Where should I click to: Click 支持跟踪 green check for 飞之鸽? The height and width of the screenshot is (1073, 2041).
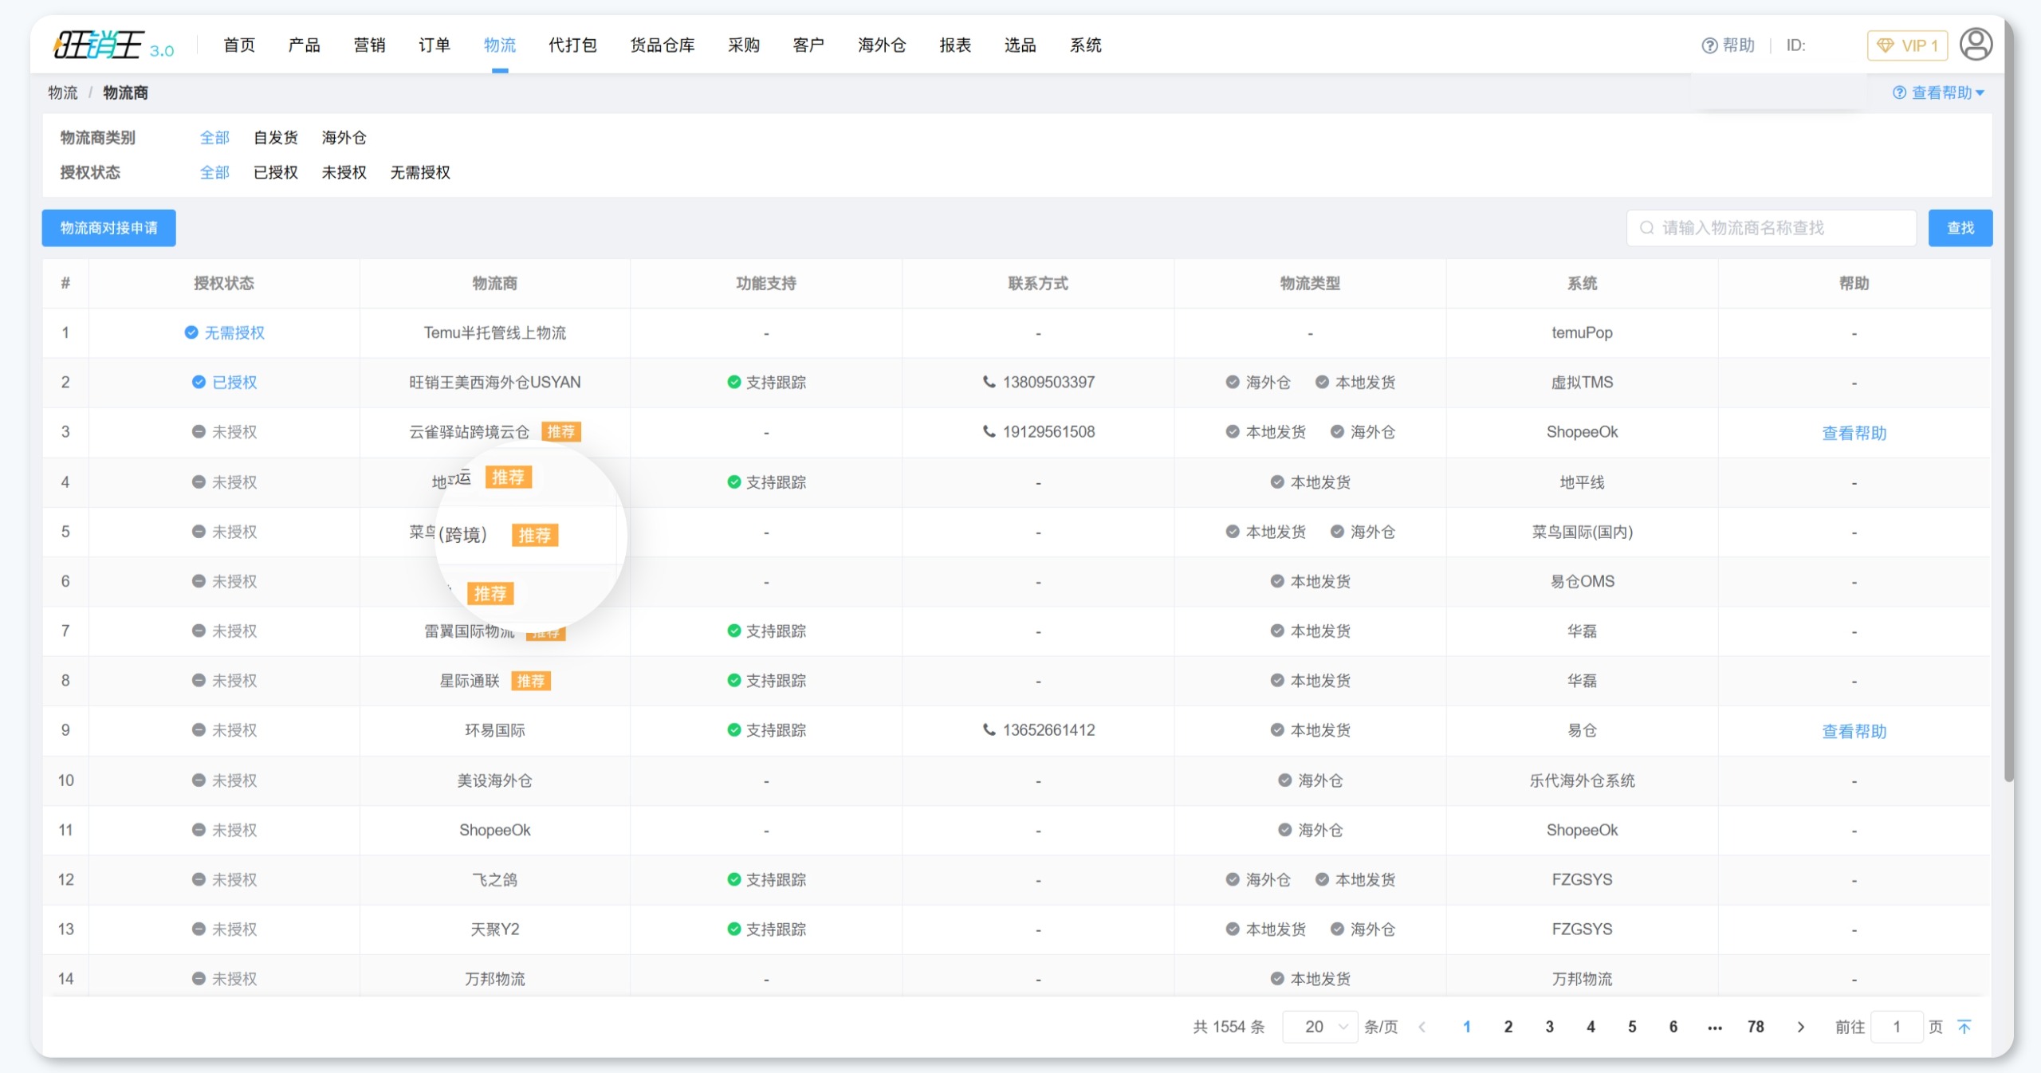tap(733, 879)
